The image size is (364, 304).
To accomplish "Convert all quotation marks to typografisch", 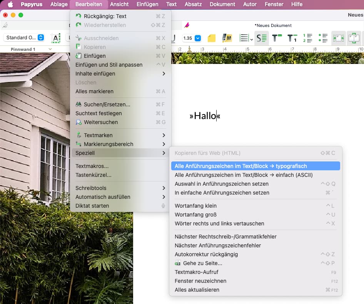I will pyautogui.click(x=255, y=166).
